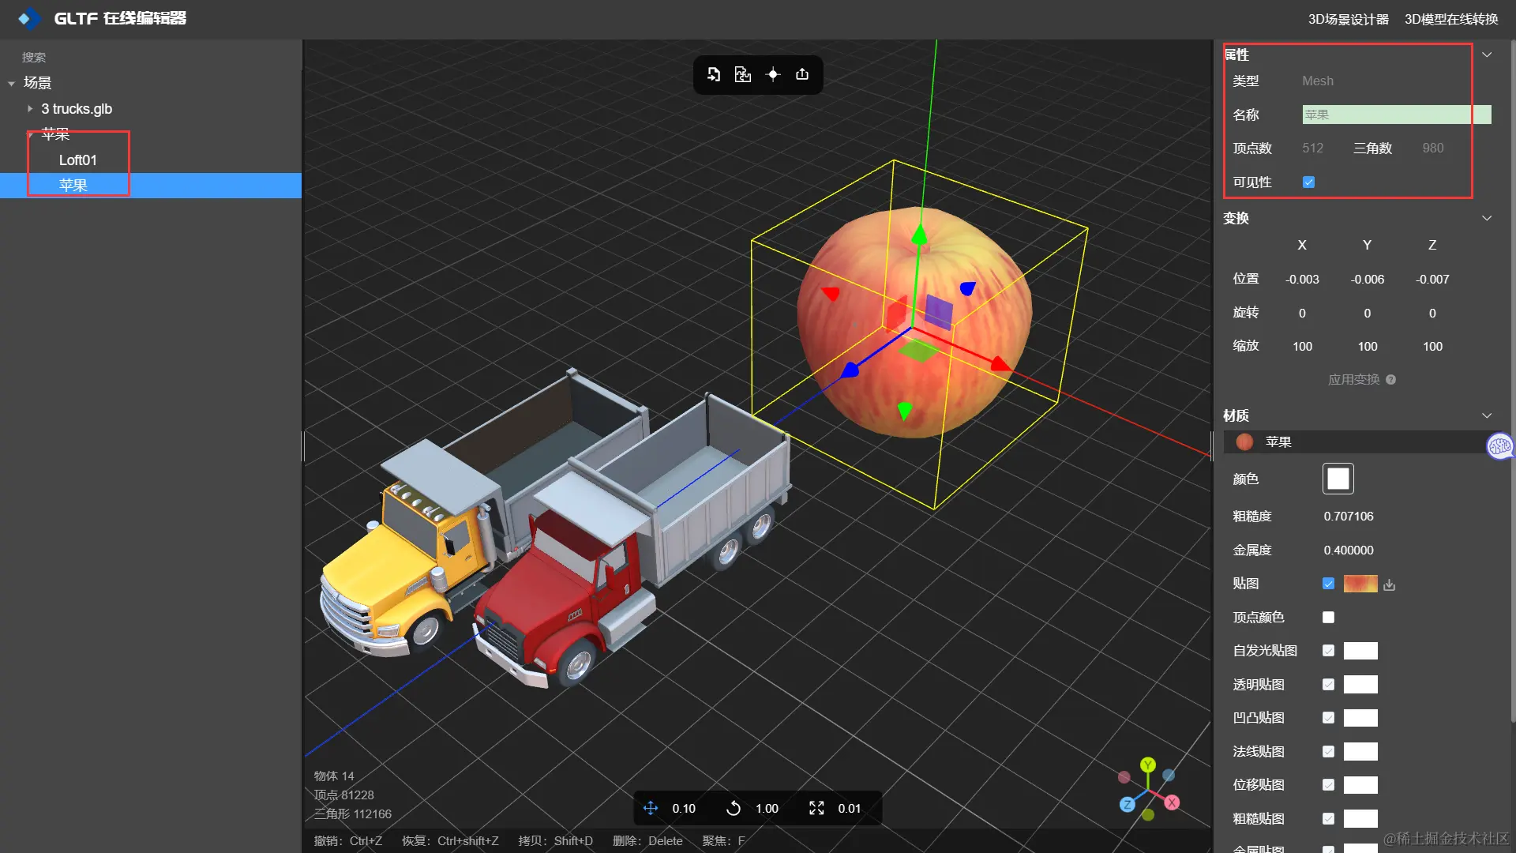Enable the 顶点颜色 vertex color checkbox
Image resolution: width=1516 pixels, height=853 pixels.
click(1328, 618)
